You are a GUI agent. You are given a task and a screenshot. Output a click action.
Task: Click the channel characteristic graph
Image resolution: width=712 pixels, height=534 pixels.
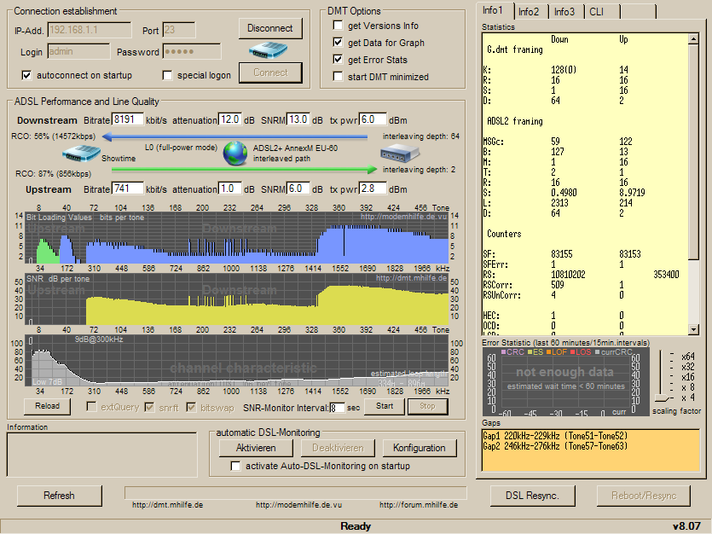[x=236, y=361]
